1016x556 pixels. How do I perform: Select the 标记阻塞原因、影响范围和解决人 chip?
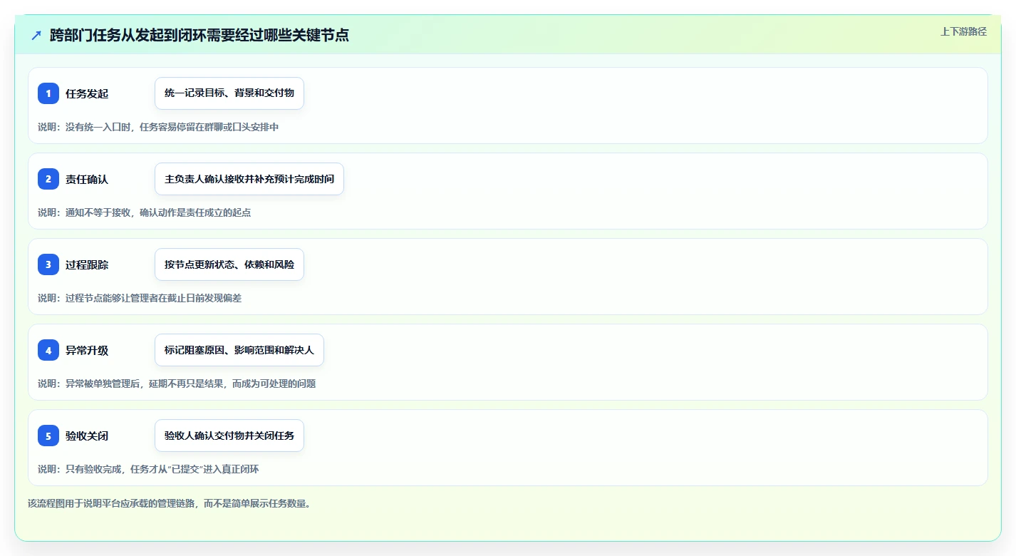click(x=239, y=350)
